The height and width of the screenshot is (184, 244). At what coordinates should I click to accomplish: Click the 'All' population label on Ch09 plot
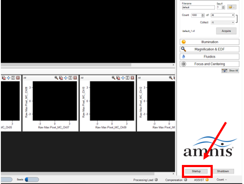(x=82, y=78)
